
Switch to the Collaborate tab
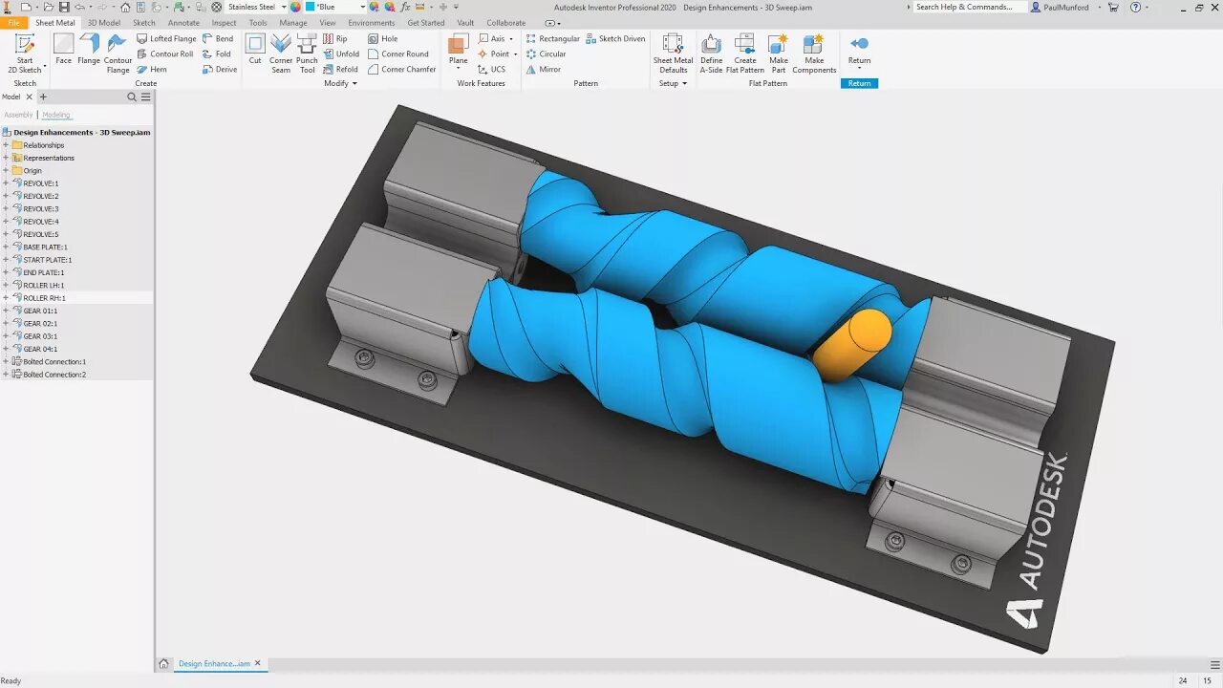pos(505,23)
